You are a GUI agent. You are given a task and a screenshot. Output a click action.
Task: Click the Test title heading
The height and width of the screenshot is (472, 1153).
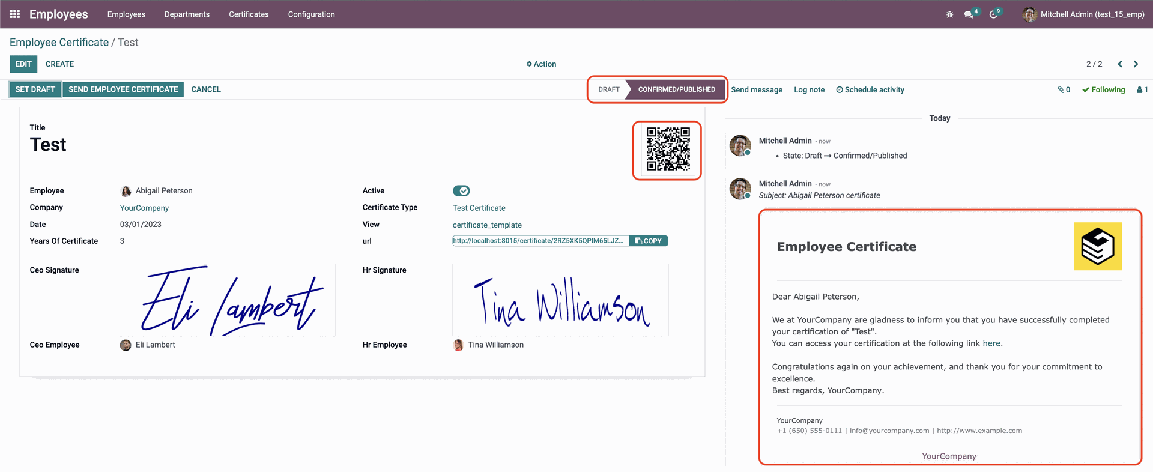[48, 145]
